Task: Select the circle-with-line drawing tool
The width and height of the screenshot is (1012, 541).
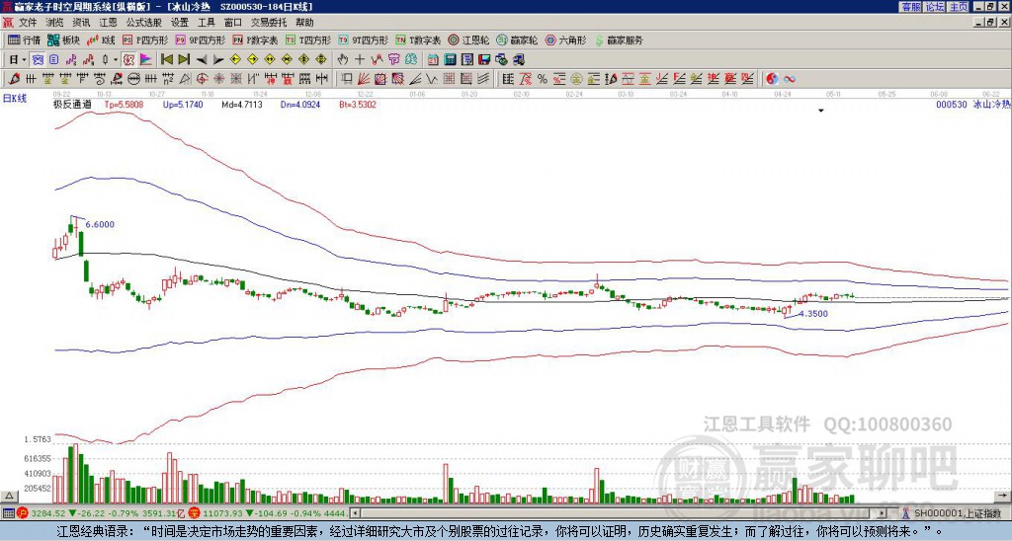Action: click(133, 79)
